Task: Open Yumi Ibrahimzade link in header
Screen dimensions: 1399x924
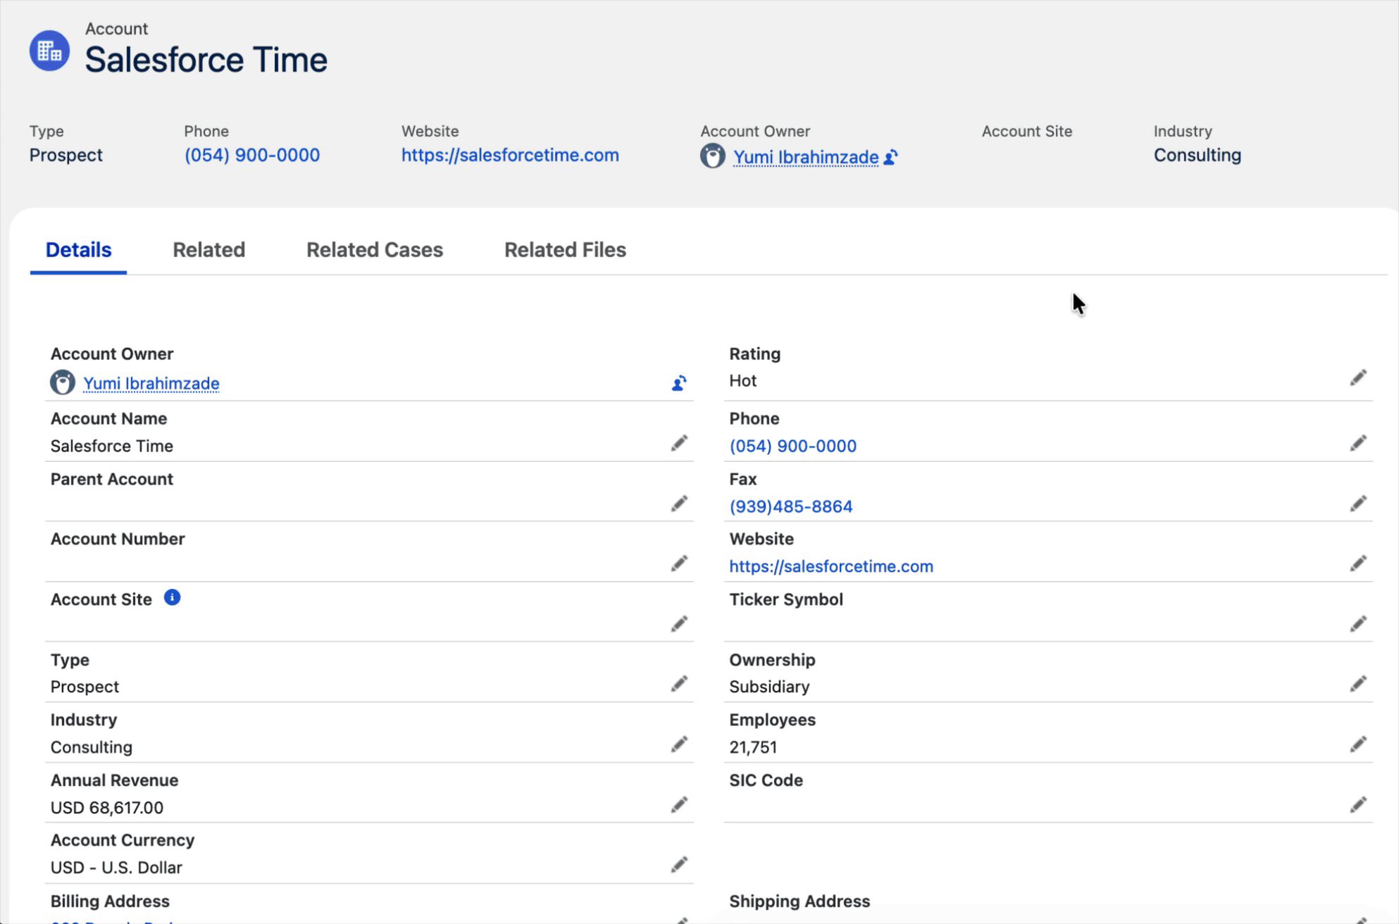Action: (x=805, y=157)
